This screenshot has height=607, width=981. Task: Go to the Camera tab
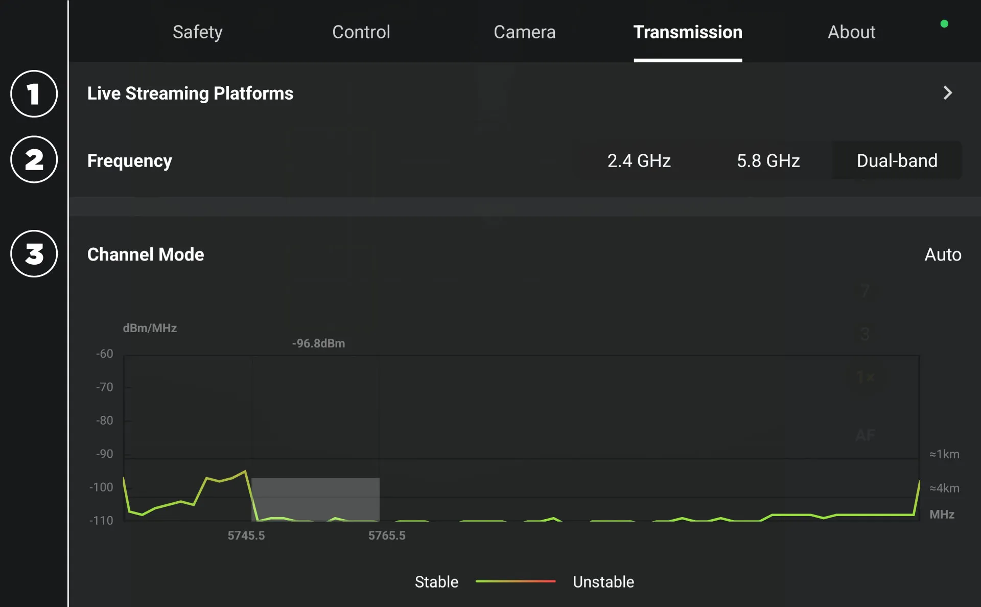524,32
